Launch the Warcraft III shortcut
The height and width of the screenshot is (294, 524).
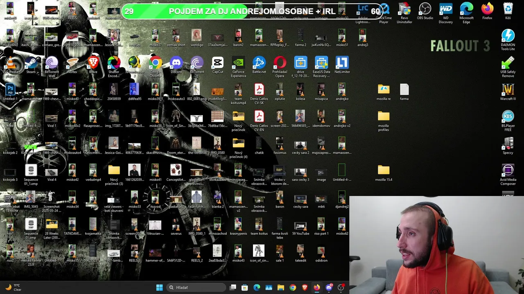coord(508,92)
